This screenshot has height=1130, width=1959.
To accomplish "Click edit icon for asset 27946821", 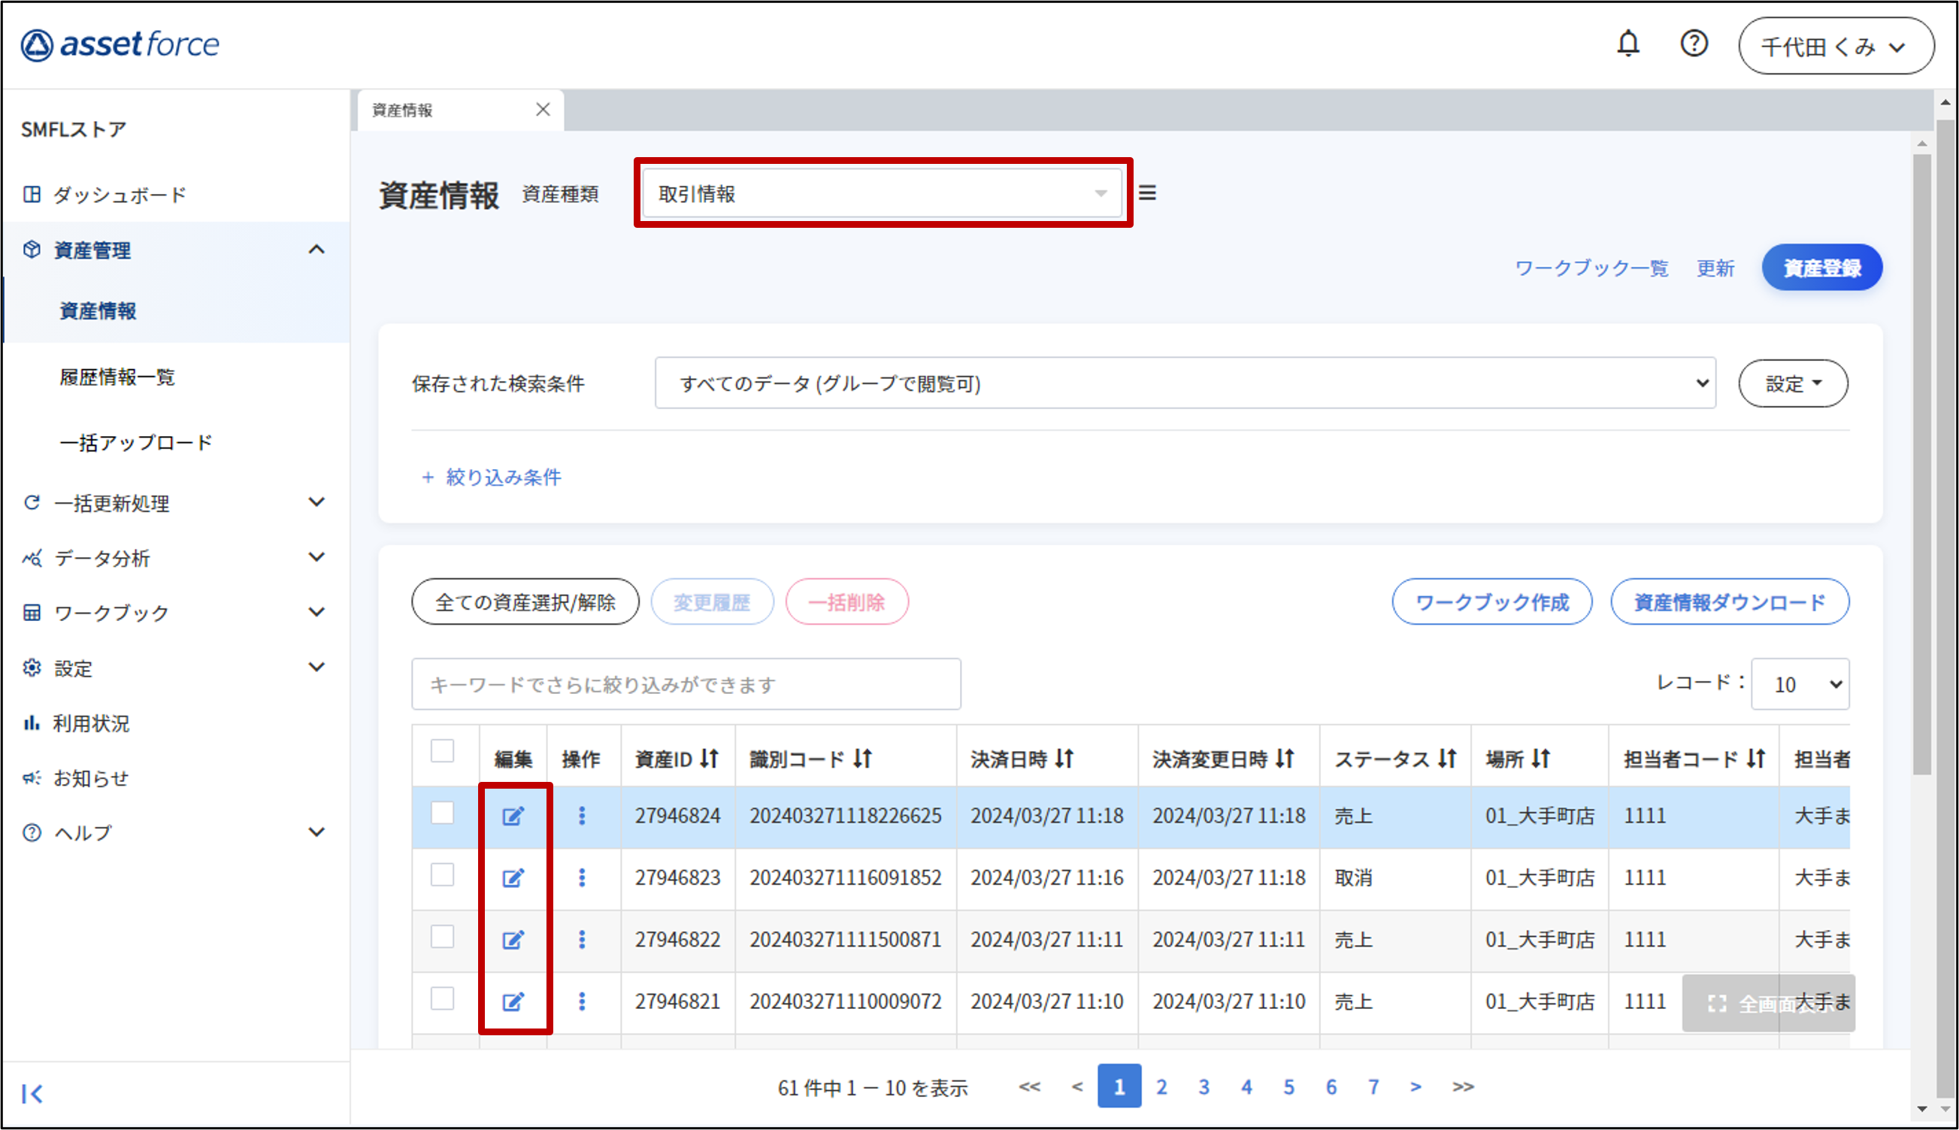I will [x=513, y=1001].
